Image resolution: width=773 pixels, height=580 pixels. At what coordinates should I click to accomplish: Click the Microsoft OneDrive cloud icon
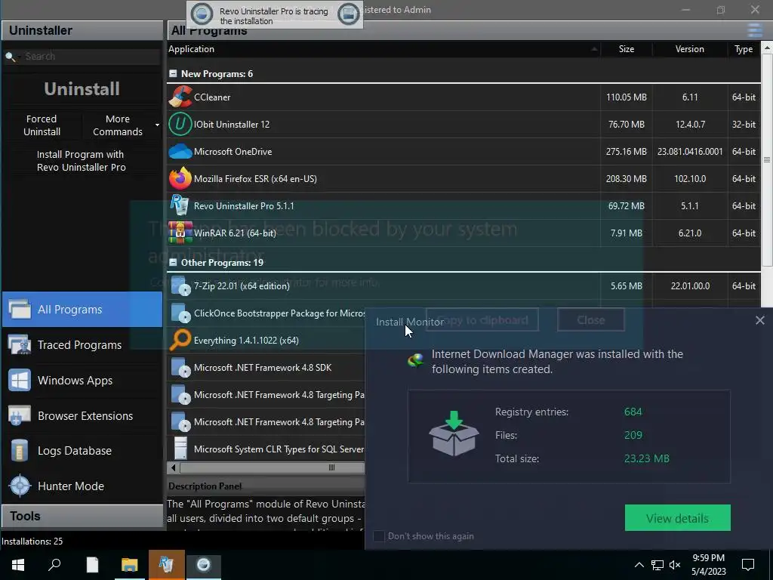[x=180, y=151]
